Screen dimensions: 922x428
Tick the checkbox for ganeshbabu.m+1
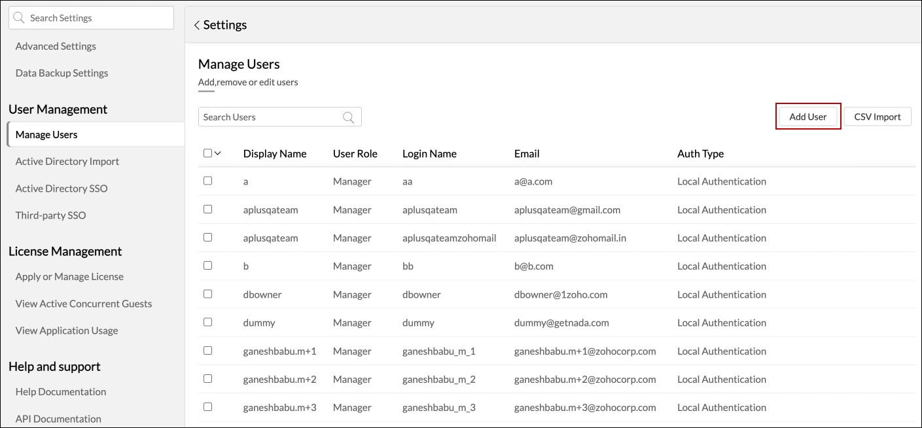click(x=207, y=350)
